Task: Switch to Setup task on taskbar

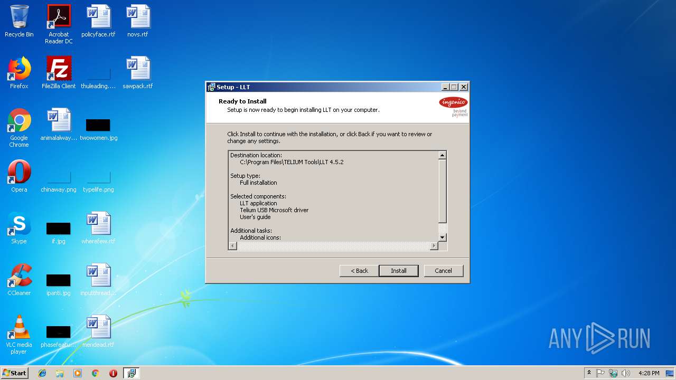Action: (131, 373)
